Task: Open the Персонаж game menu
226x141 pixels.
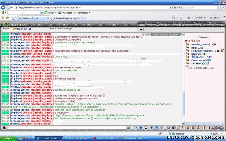Action: click(199, 23)
